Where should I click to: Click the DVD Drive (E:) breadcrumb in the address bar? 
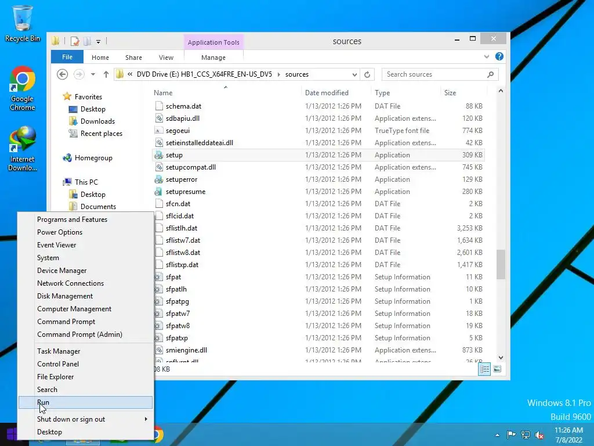pyautogui.click(x=204, y=74)
